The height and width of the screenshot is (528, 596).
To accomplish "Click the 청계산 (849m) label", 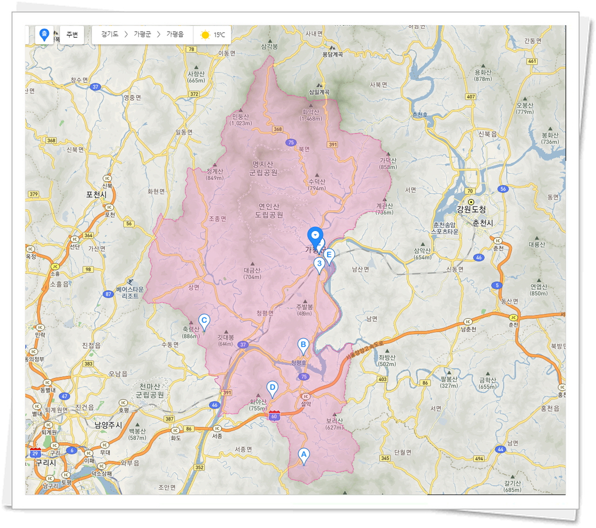I will click(x=215, y=174).
